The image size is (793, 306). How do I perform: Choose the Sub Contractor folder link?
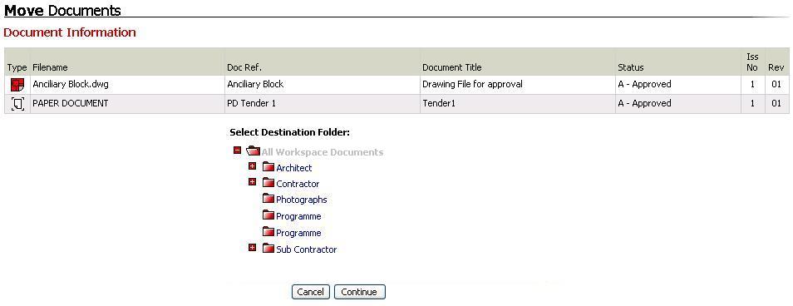[x=306, y=249]
